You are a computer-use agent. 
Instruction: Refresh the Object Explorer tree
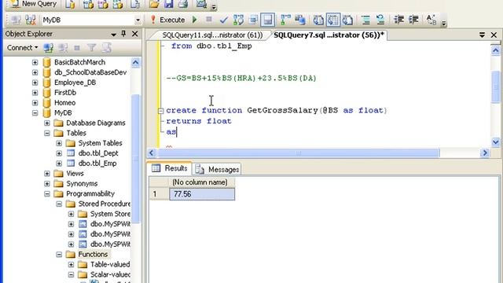(107, 48)
